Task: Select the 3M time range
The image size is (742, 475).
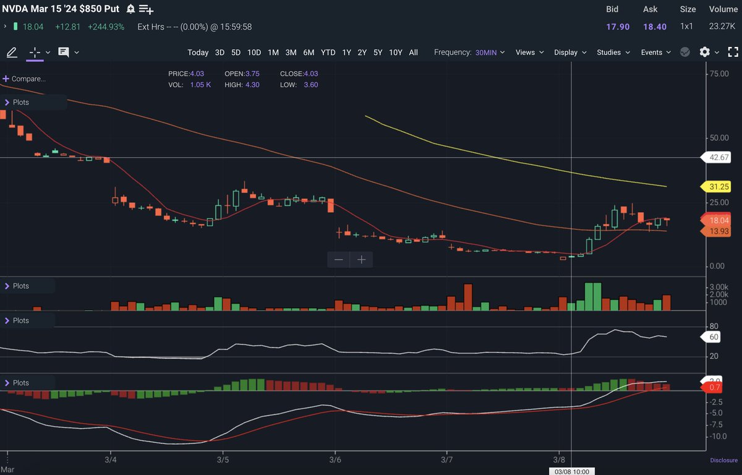Action: [291, 53]
